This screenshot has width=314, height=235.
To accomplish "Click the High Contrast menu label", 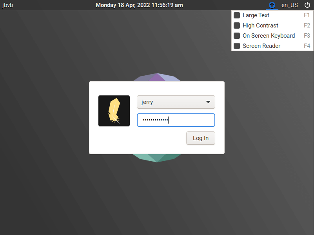I will (260, 26).
